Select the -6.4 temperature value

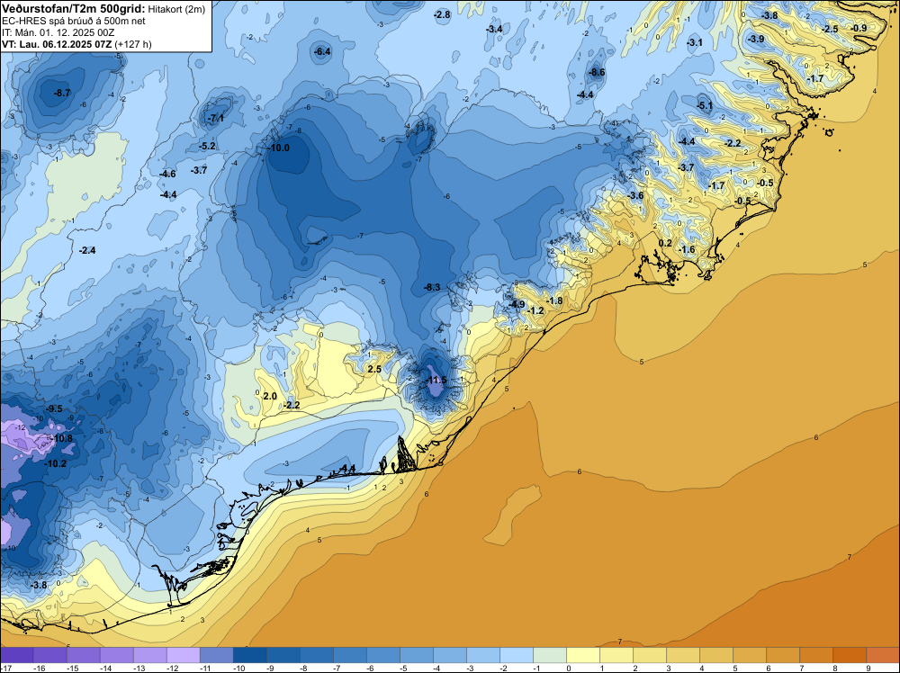click(x=322, y=51)
